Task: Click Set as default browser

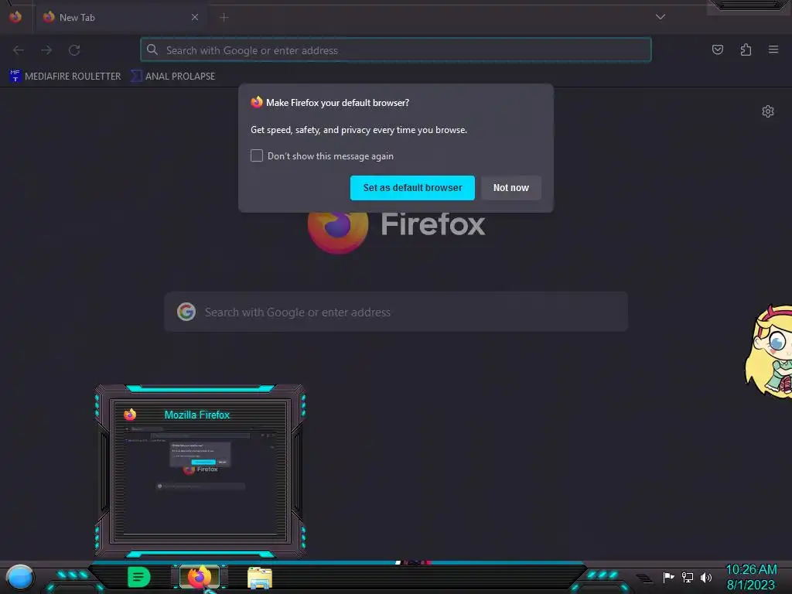Action: point(412,188)
